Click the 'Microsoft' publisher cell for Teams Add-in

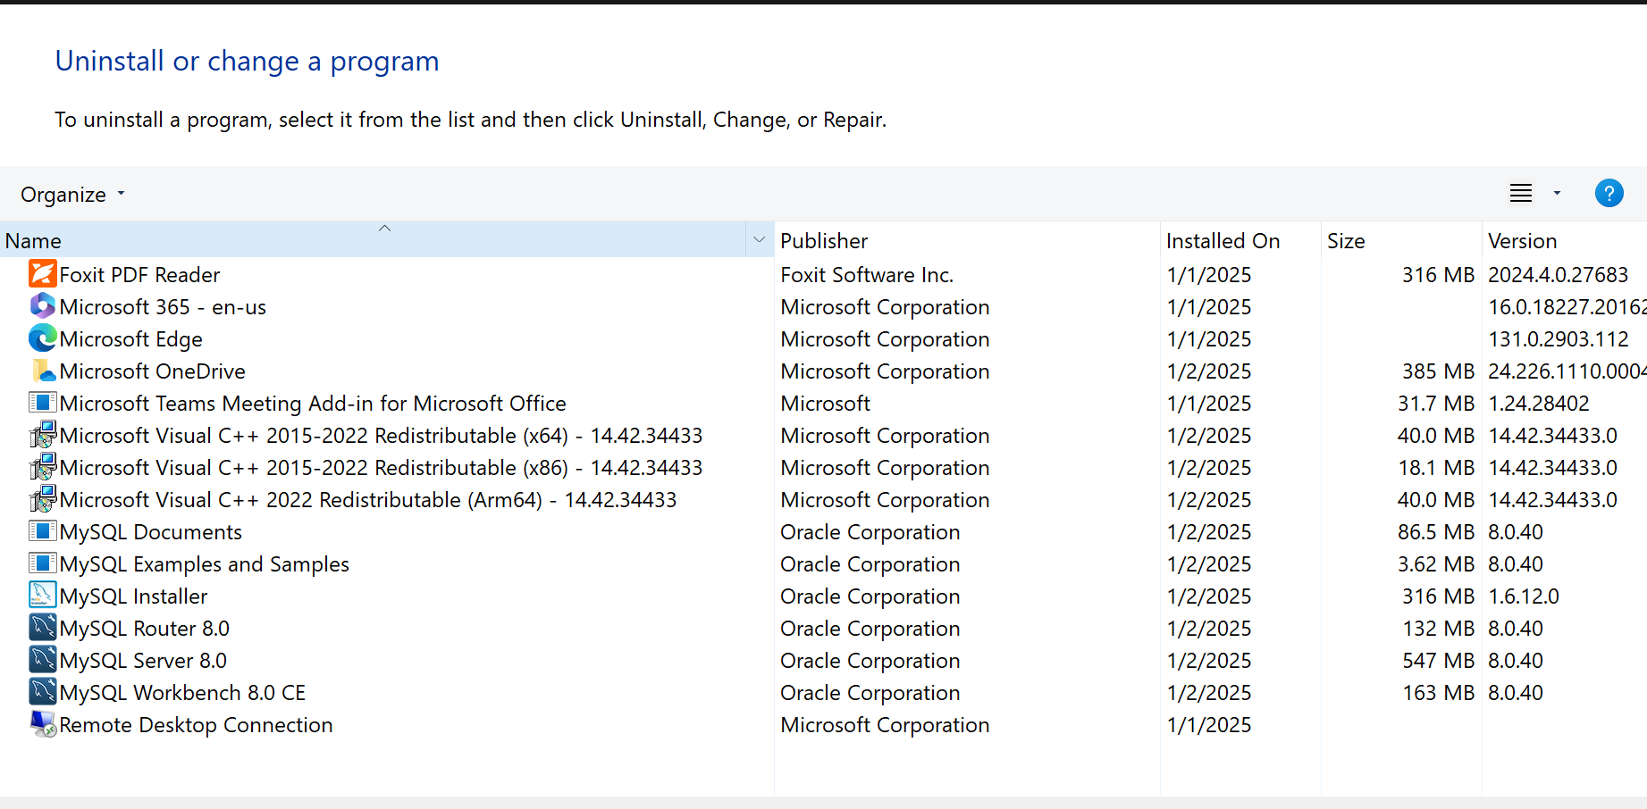tap(825, 404)
